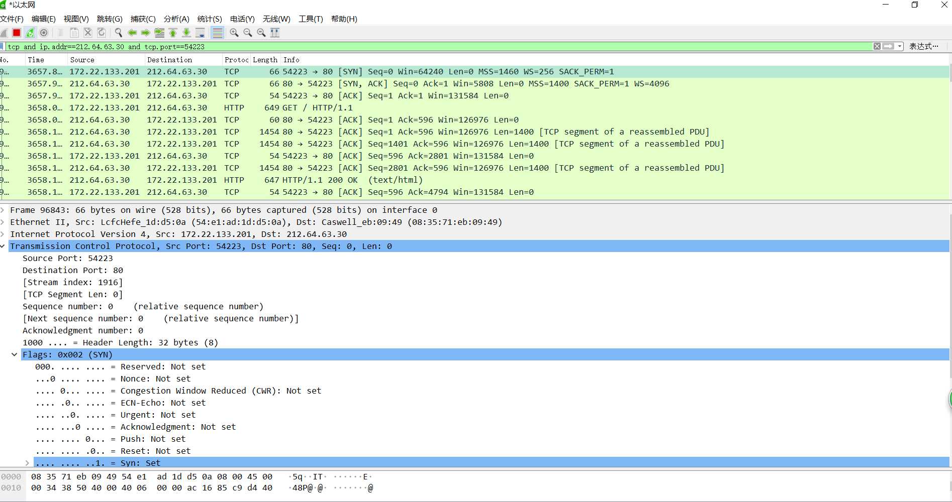Go to a specific packet number

[159, 33]
